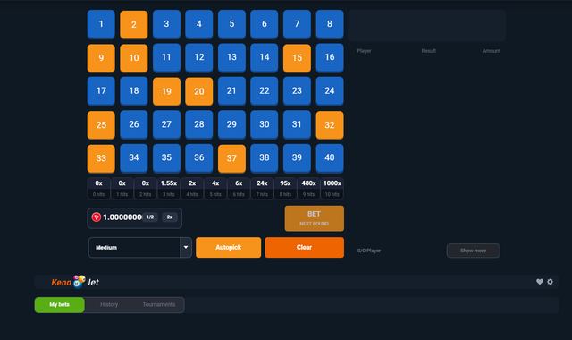Click the 24x payout for 7 hits
The height and width of the screenshot is (340, 572).
tap(262, 188)
